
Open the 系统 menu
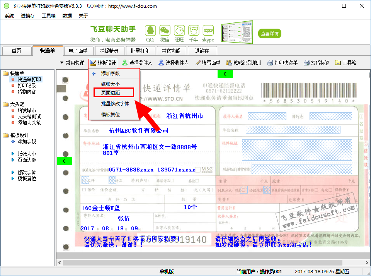[x=9, y=15]
